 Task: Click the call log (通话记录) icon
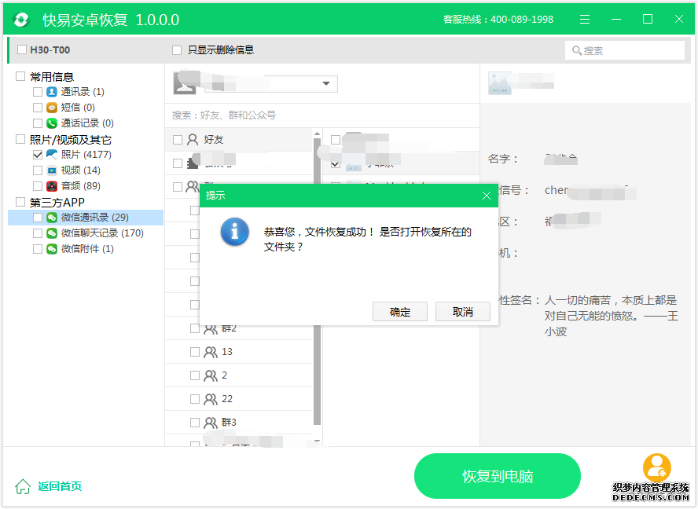(x=52, y=123)
